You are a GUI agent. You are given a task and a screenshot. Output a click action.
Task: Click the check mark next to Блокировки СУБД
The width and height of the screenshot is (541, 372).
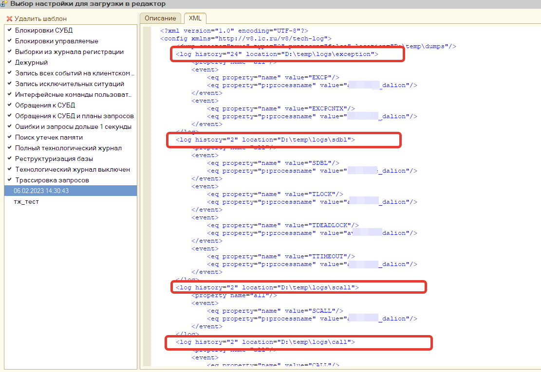tap(9, 30)
